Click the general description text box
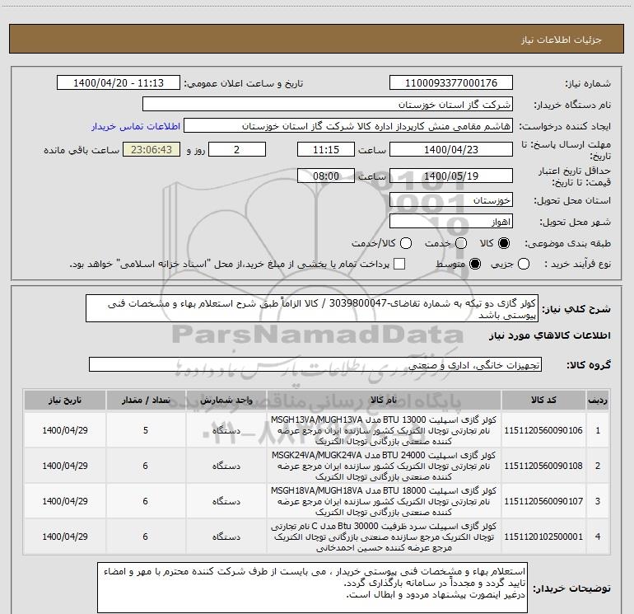 (312, 308)
